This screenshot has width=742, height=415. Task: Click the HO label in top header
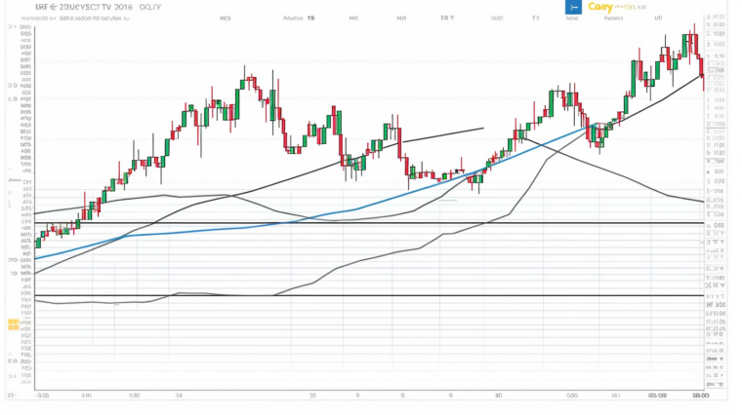(x=353, y=18)
